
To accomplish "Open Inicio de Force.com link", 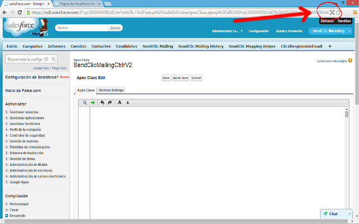I will [23, 91].
